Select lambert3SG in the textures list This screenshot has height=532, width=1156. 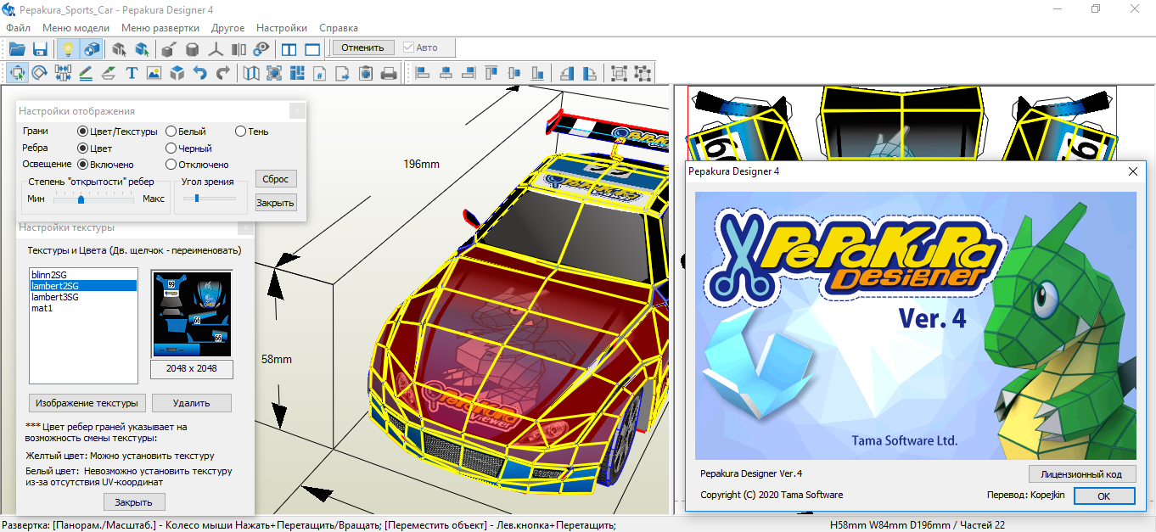click(x=55, y=297)
